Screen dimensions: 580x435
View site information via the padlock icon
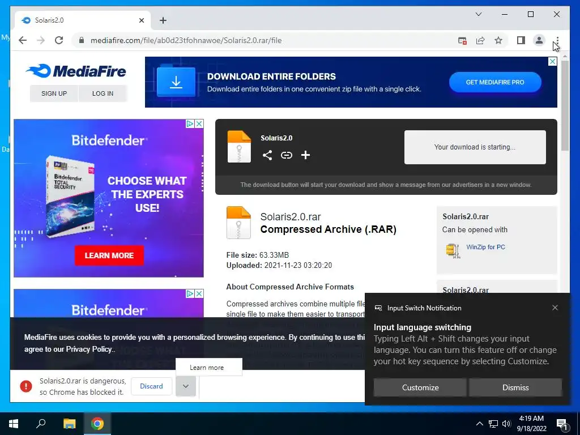click(82, 40)
